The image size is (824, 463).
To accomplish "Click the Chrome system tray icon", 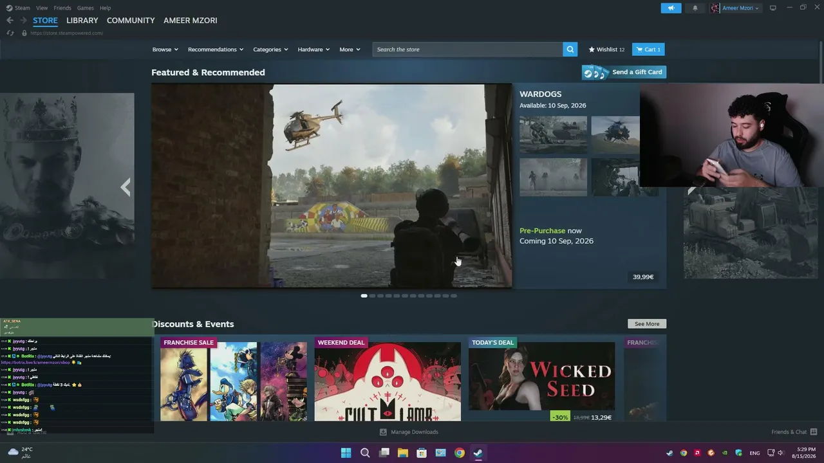I will pyautogui.click(x=684, y=453).
